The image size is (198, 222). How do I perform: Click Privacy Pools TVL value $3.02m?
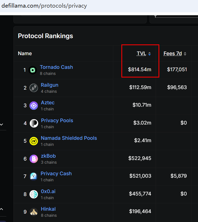142,123
